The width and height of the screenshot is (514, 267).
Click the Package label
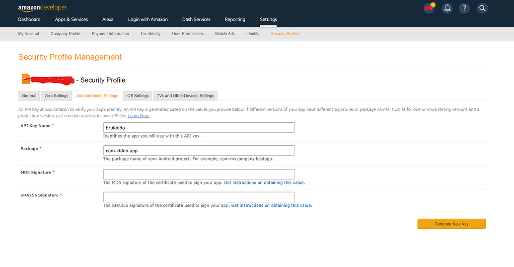pos(29,149)
